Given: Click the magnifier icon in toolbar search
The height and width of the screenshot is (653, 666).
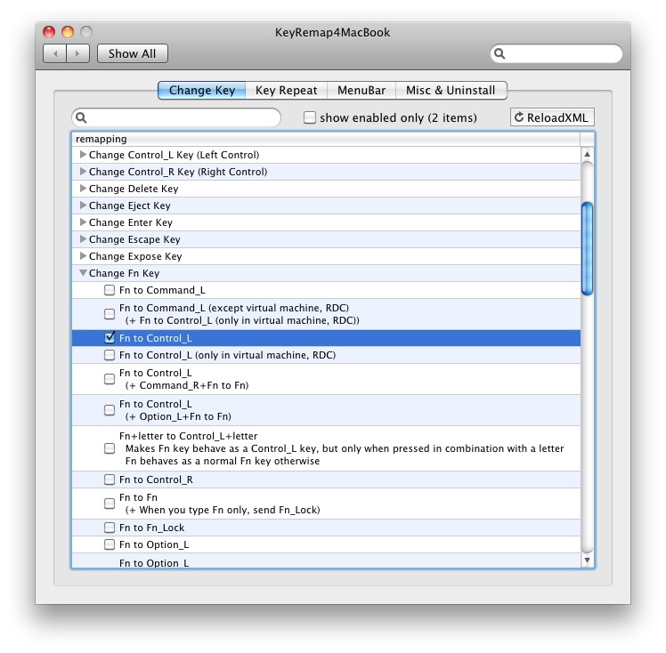Looking at the screenshot, I should (x=500, y=54).
